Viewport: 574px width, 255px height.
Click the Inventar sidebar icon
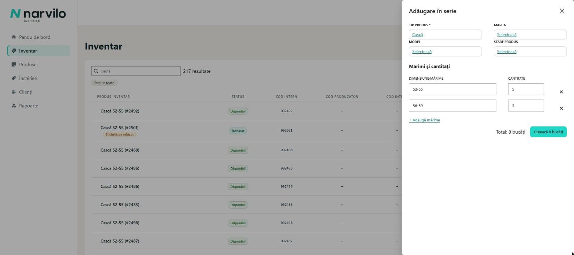(x=14, y=51)
